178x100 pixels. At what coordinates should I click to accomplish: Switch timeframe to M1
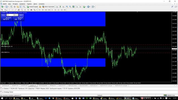(x=39, y=10)
